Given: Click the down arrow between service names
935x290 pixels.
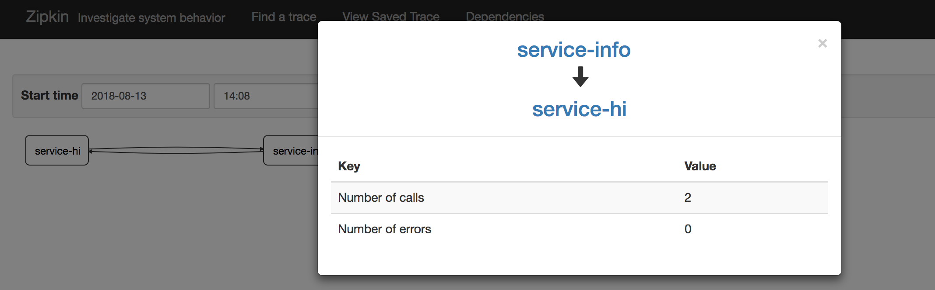Looking at the screenshot, I should pos(580,77).
